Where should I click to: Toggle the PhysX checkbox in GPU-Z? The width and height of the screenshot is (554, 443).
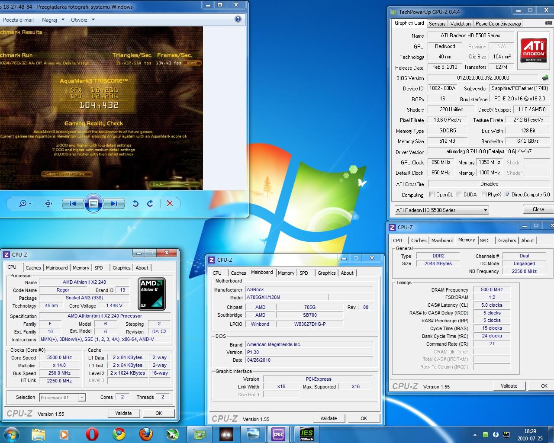[x=483, y=195]
